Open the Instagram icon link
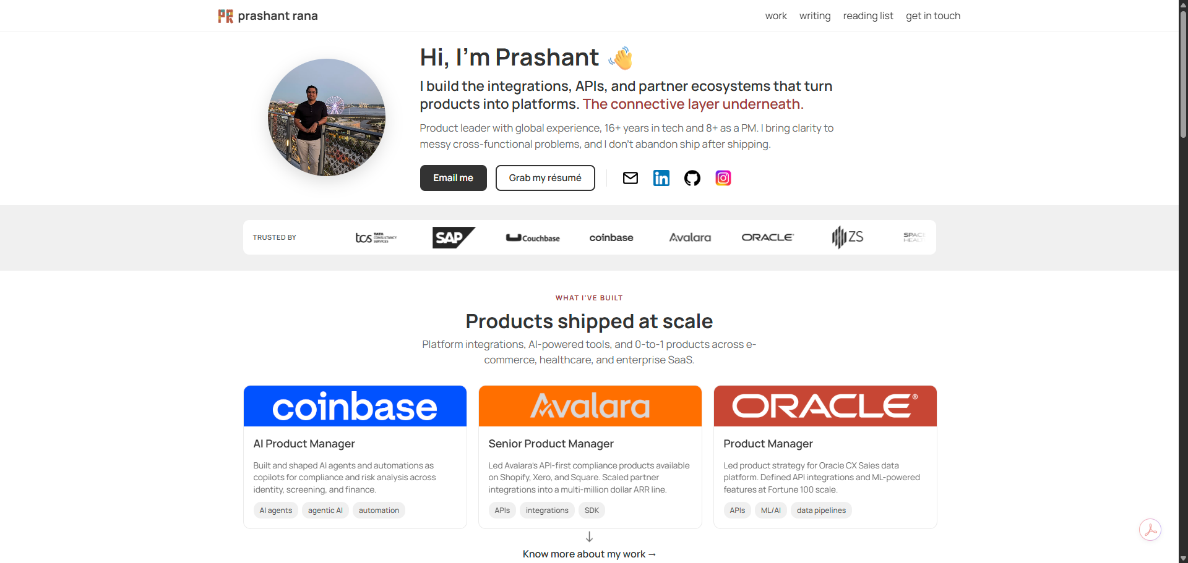Viewport: 1188px width, 563px height. (x=723, y=178)
